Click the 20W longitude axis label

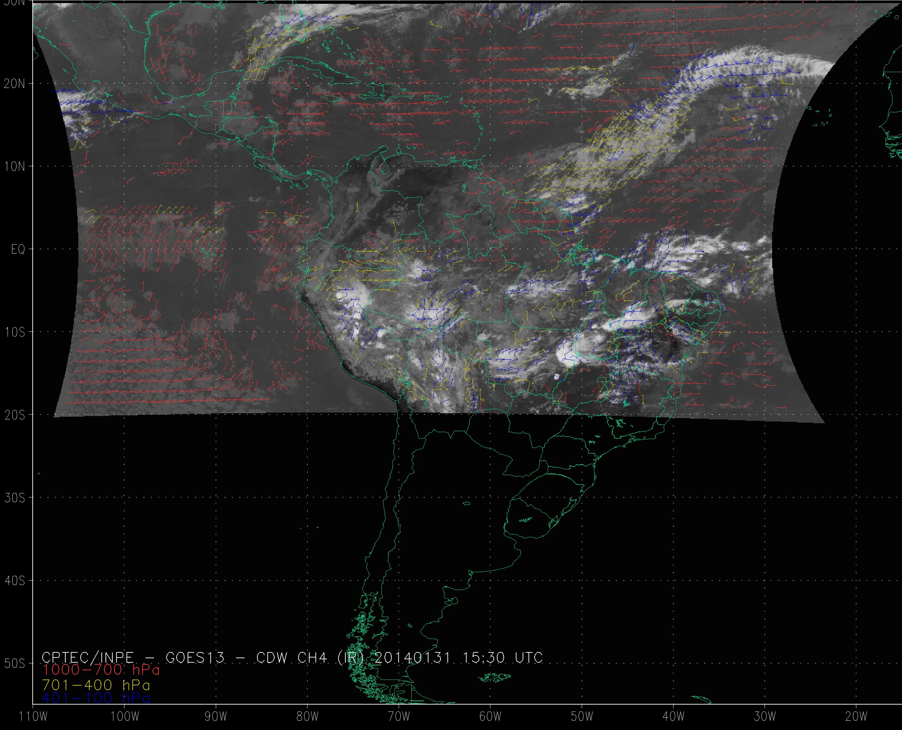pyautogui.click(x=857, y=717)
